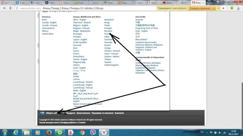Choose 'New Zealand' link

[141, 39]
